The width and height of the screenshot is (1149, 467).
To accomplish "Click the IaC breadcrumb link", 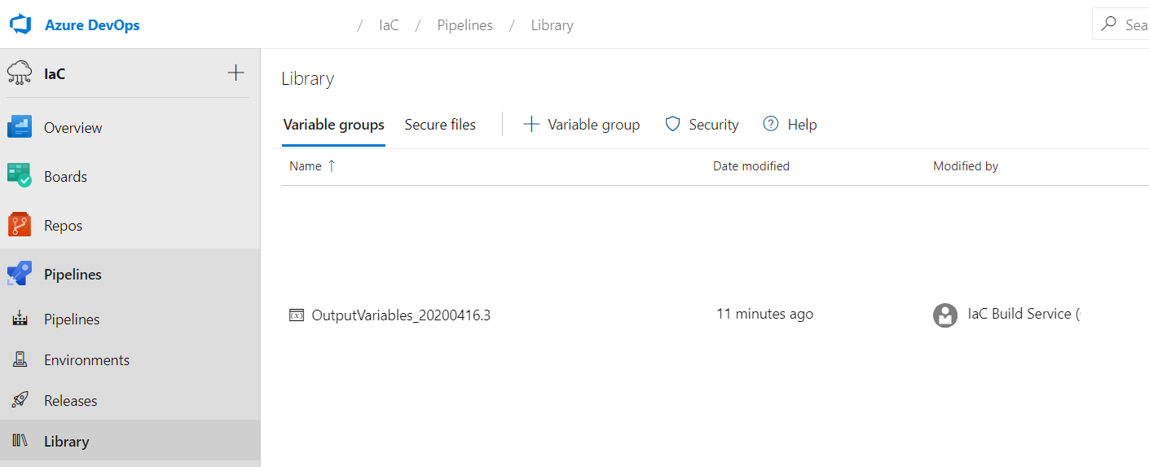I will pyautogui.click(x=389, y=25).
